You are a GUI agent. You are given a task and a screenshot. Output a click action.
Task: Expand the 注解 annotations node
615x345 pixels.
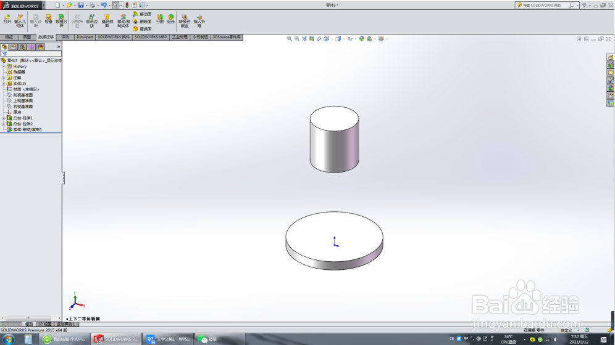(x=4, y=78)
